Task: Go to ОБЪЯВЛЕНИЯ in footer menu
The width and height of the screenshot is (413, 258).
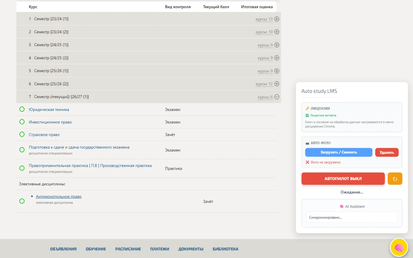Action: point(63,249)
